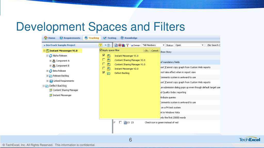
Task: Open the No Search Query selector
Action: click(x=213, y=45)
